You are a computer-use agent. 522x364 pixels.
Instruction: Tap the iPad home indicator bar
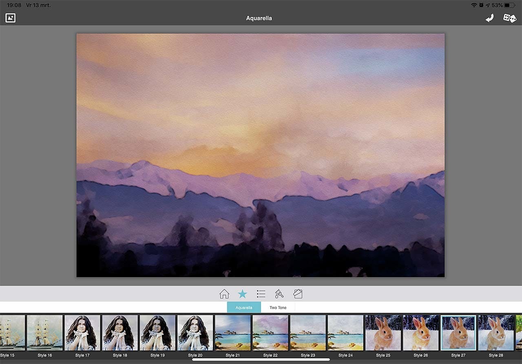point(261,360)
